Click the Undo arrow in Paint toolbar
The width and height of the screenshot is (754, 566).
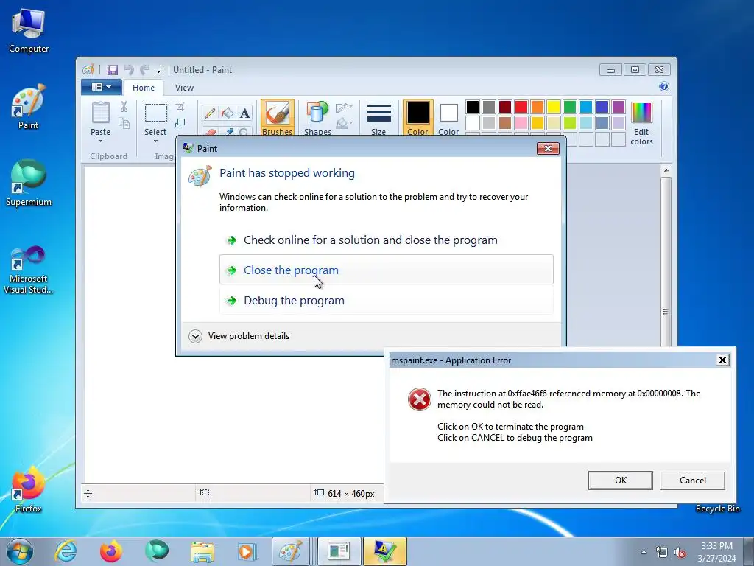point(129,70)
